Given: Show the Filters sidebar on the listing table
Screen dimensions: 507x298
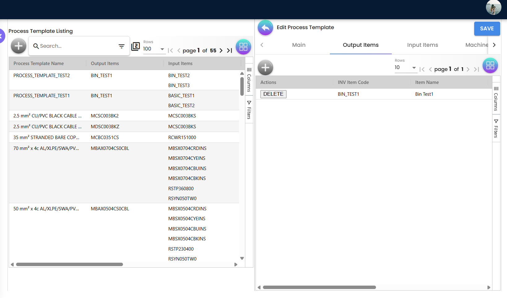Looking at the screenshot, I should point(249,110).
